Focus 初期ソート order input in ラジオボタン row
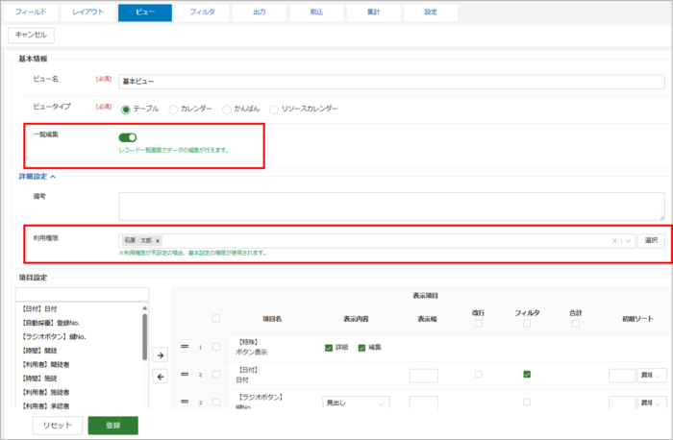This screenshot has height=440, width=673. [x=621, y=403]
